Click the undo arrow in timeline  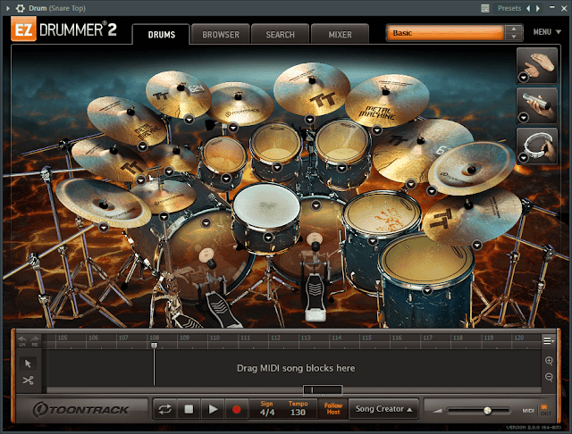pyautogui.click(x=22, y=340)
